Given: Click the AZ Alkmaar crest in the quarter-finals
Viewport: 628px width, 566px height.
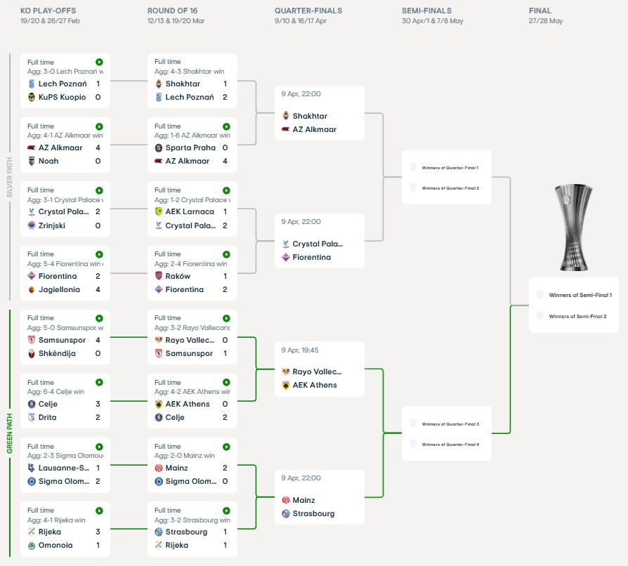Looking at the screenshot, I should pos(285,129).
